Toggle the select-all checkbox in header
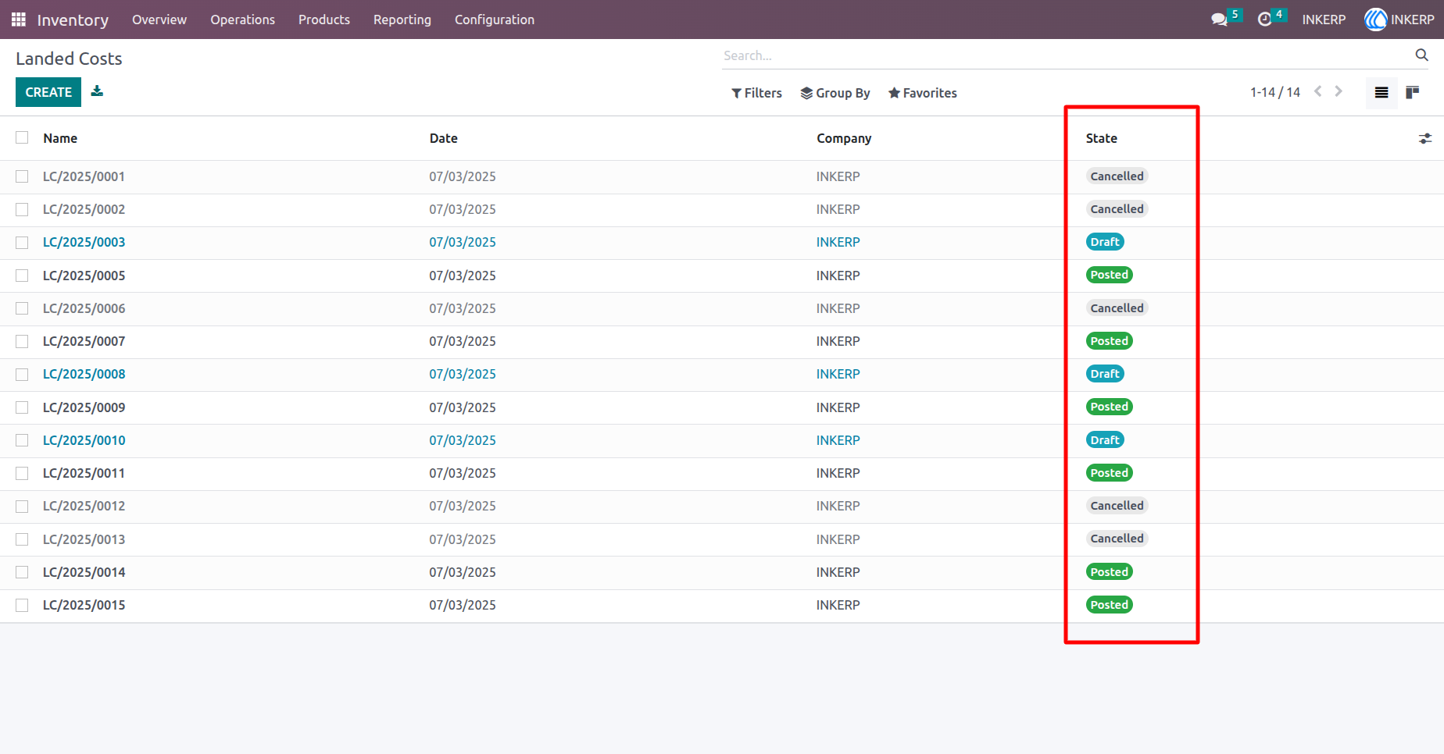1444x754 pixels. pos(22,137)
